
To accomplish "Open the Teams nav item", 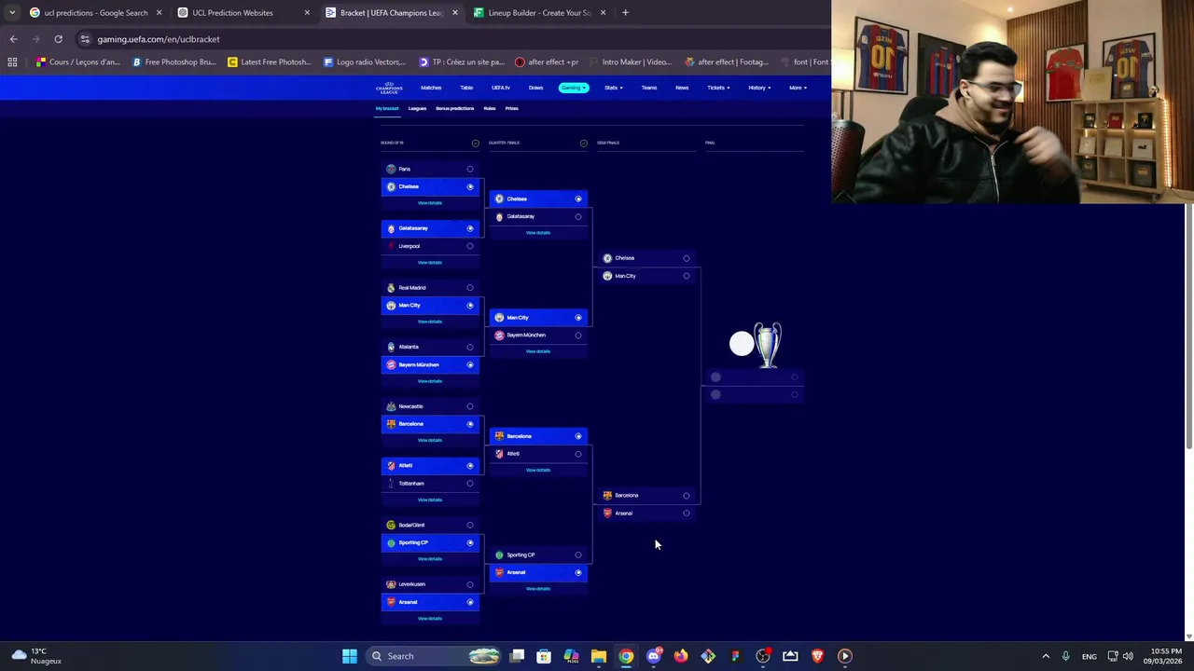I will coord(649,88).
